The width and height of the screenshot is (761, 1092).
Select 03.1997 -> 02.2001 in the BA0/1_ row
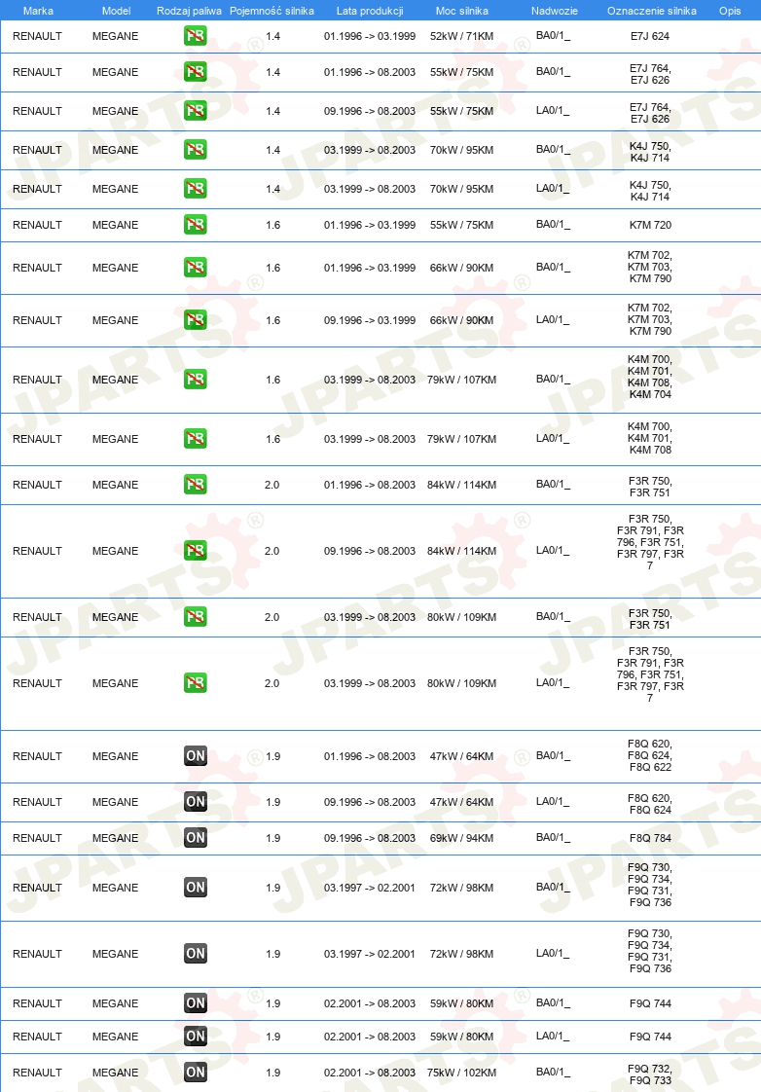point(370,888)
